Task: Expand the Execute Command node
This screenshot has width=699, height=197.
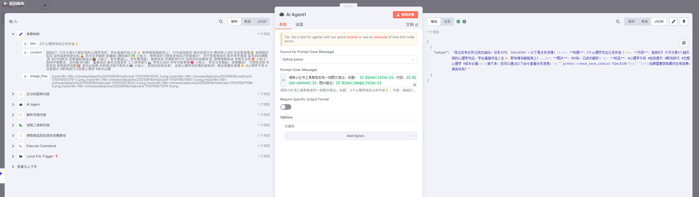Action: (x=13, y=146)
